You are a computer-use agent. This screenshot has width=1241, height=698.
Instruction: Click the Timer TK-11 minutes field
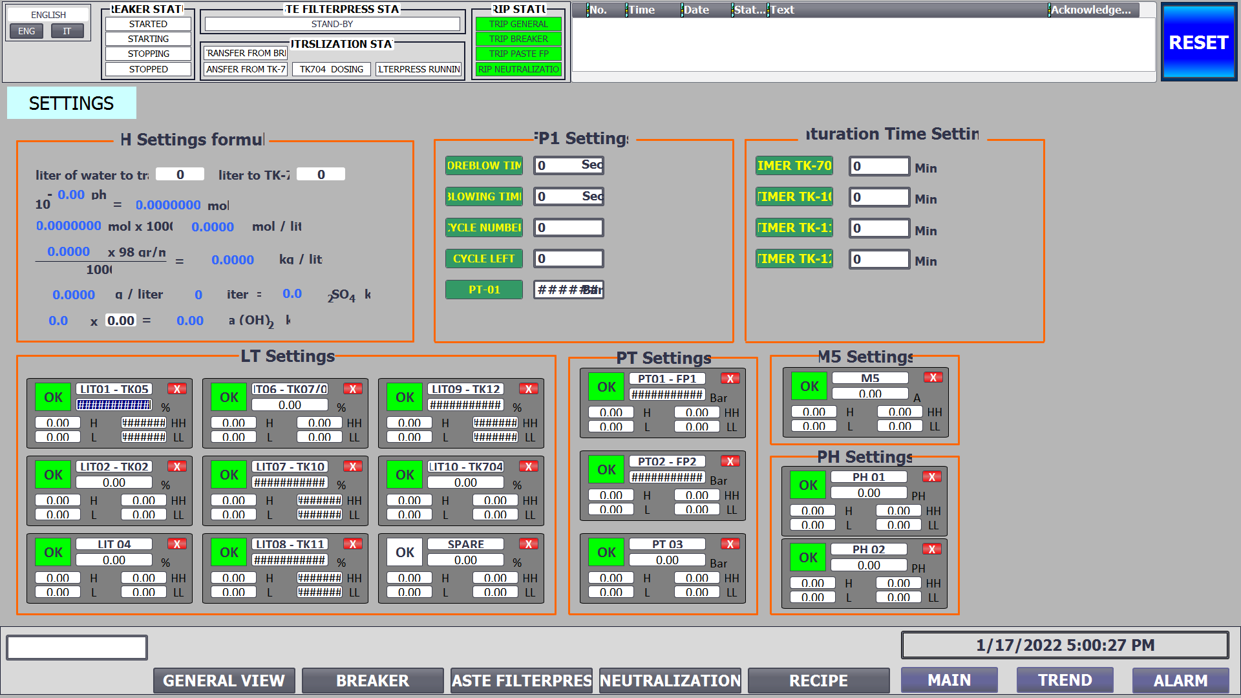880,228
